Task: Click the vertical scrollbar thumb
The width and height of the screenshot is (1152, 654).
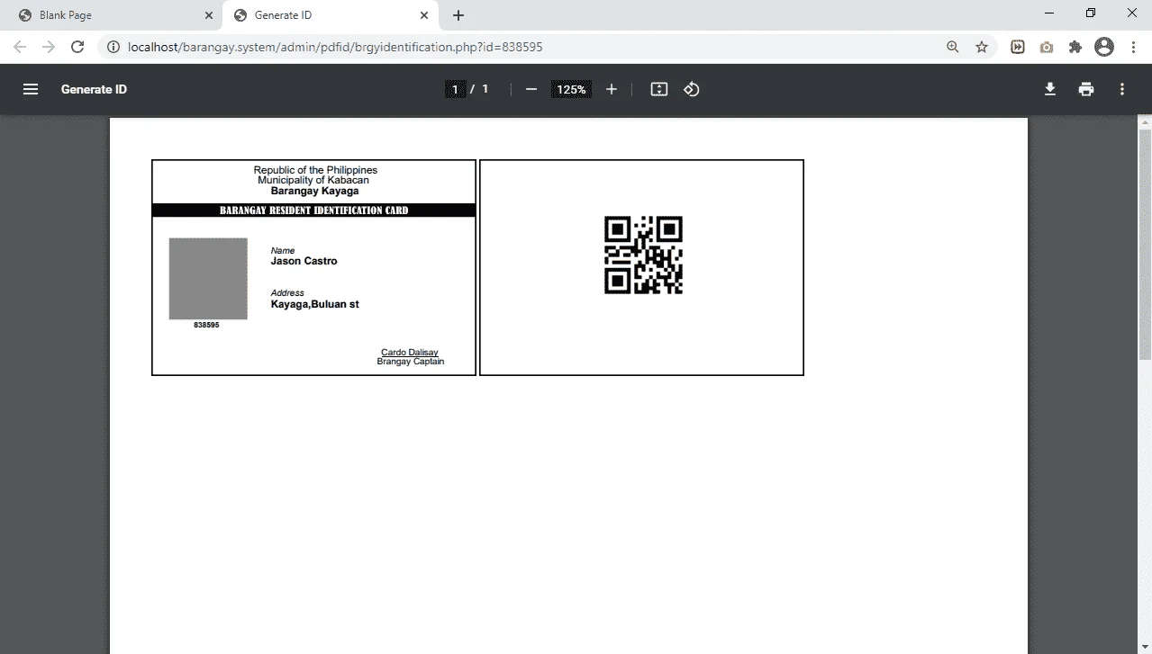Action: (x=1145, y=243)
